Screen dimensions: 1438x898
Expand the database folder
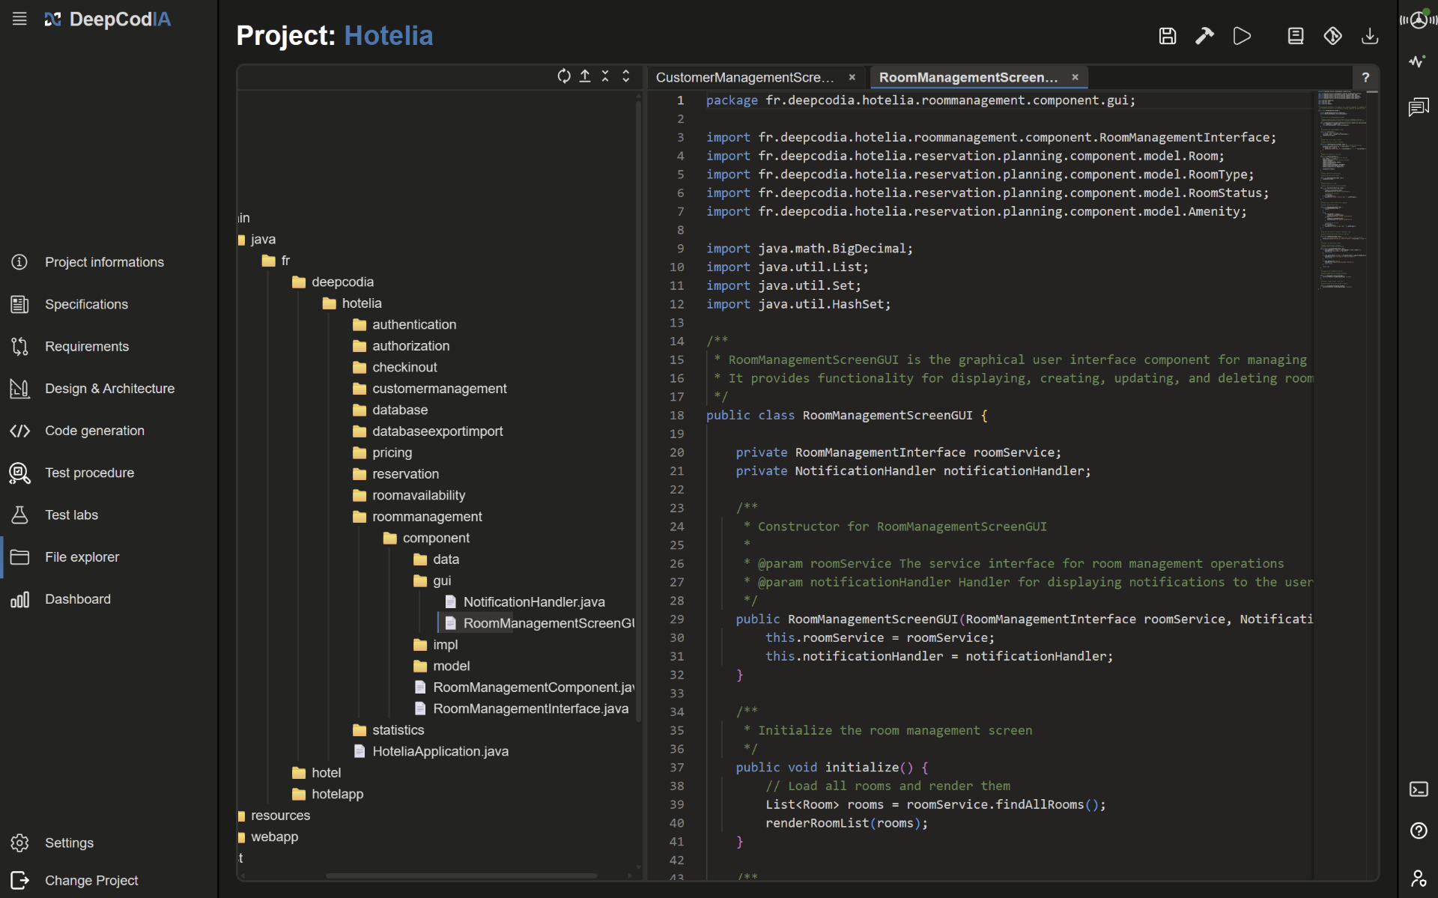click(x=390, y=410)
